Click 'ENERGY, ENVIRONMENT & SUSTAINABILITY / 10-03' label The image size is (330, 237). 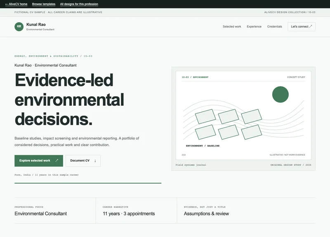click(54, 56)
